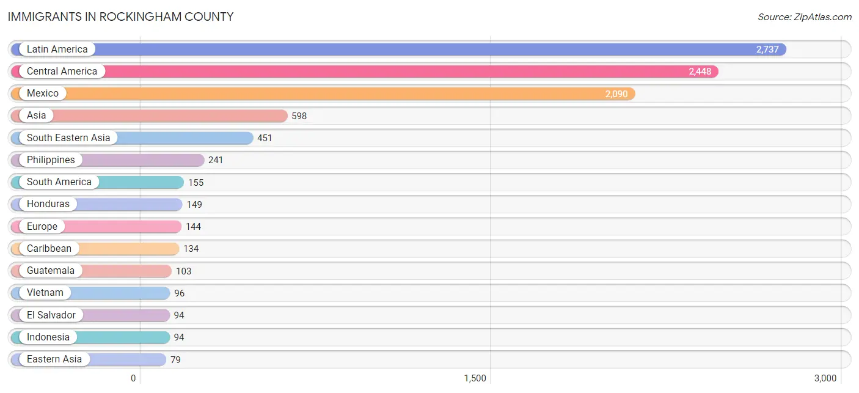Click the Latin America bar label

(57, 50)
